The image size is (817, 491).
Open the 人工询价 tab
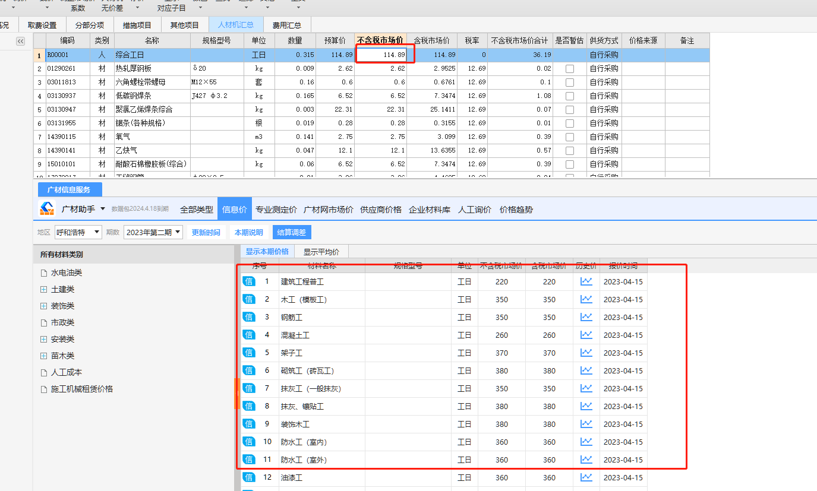pos(475,210)
